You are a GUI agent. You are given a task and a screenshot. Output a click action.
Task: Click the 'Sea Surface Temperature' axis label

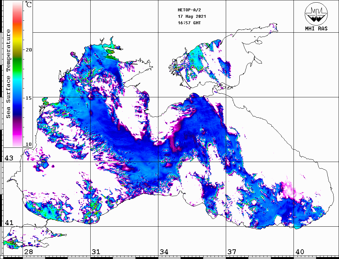8,74
